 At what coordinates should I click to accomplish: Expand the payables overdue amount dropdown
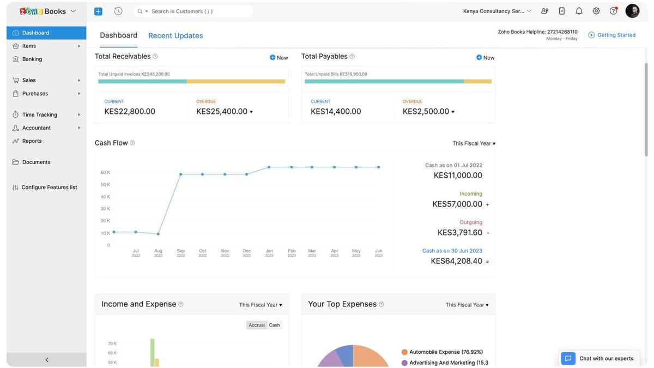point(453,112)
